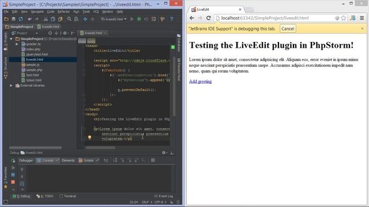Click the Chrome menu hamburger icon
This screenshot has width=369, height=207.
362,18
